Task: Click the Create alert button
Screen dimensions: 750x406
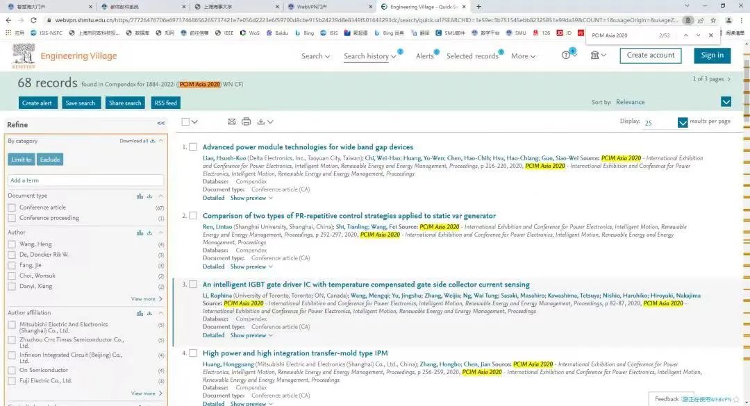Action: [x=37, y=103]
